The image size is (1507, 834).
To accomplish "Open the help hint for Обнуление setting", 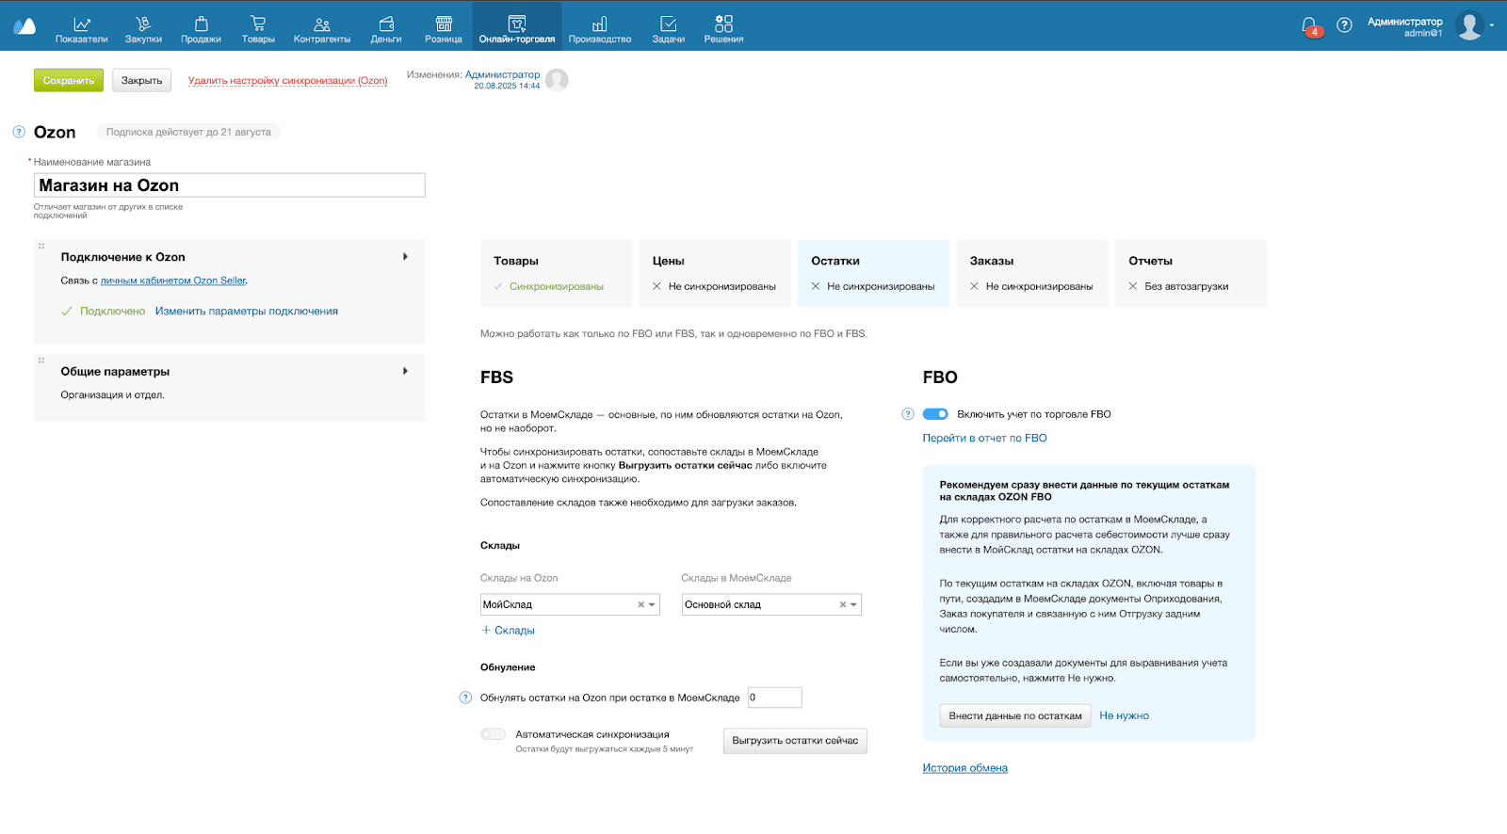I will coord(465,698).
